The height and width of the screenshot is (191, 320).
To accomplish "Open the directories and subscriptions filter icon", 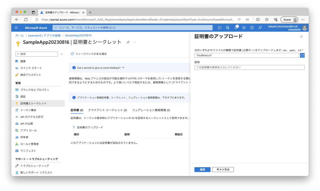I will (228, 28).
